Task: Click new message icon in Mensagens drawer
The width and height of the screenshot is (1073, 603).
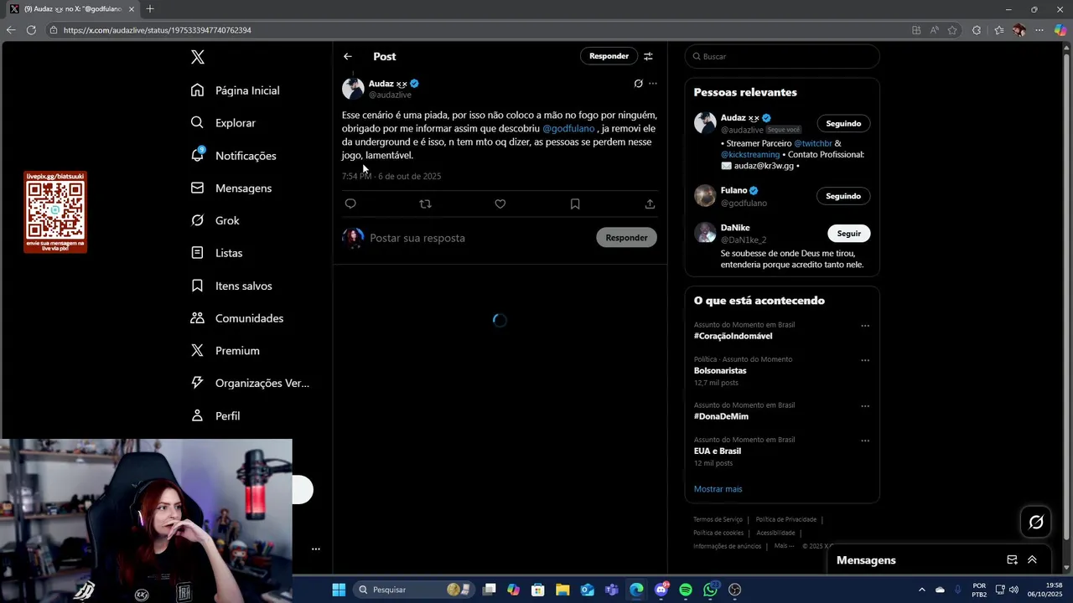Action: pyautogui.click(x=1012, y=560)
